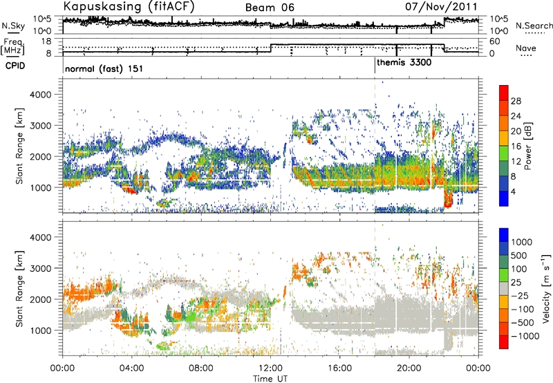
Task: Click the "normal (fast) 151" CPID text
Action: (x=104, y=68)
